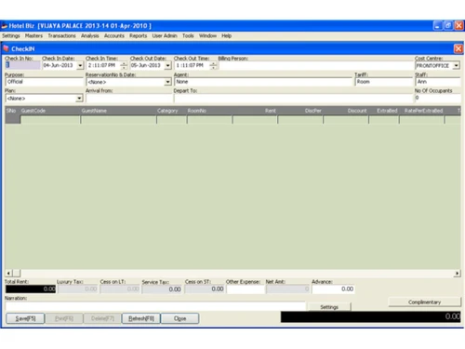Open the Help menu
Image resolution: width=465 pixels, height=349 pixels.
point(227,35)
